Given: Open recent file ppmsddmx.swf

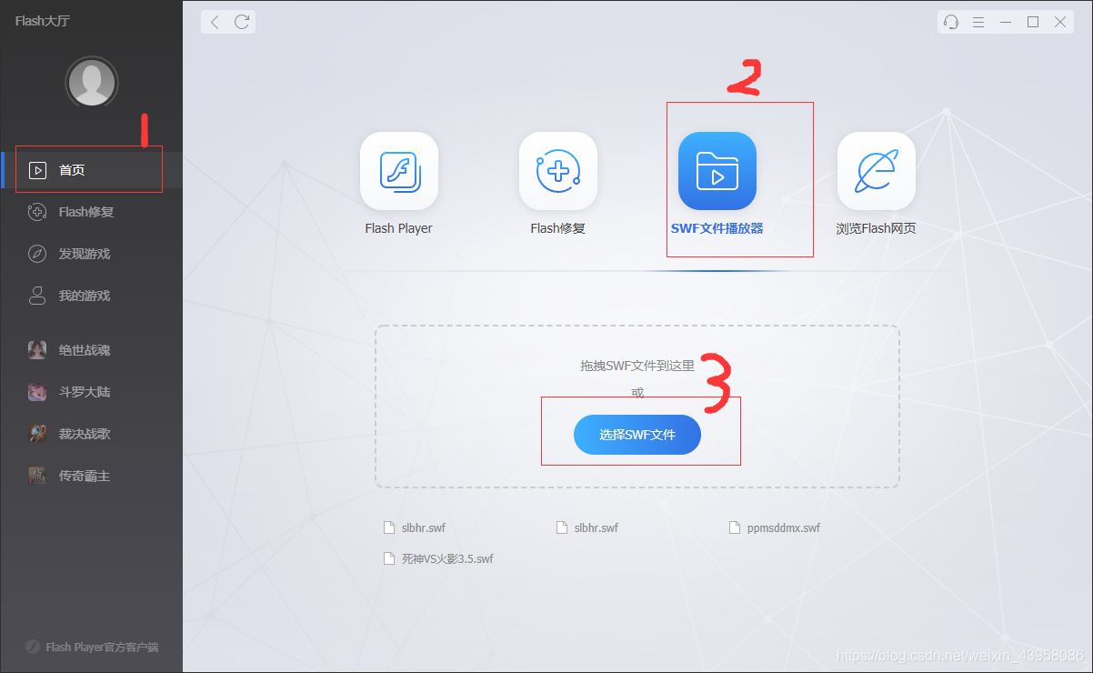Looking at the screenshot, I should pos(775,527).
